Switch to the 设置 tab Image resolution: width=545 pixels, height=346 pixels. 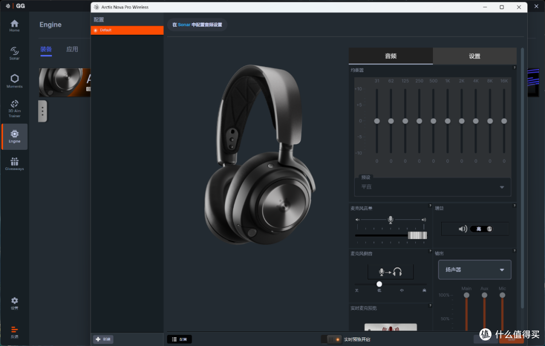[474, 56]
